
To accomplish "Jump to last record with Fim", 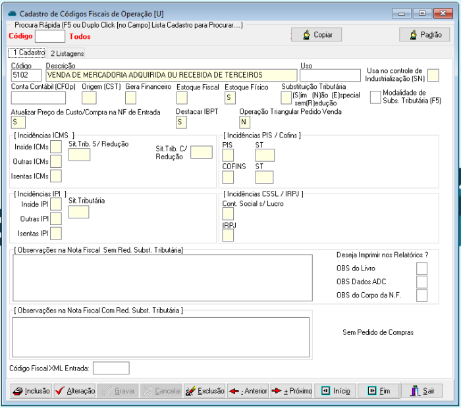I will [379, 391].
